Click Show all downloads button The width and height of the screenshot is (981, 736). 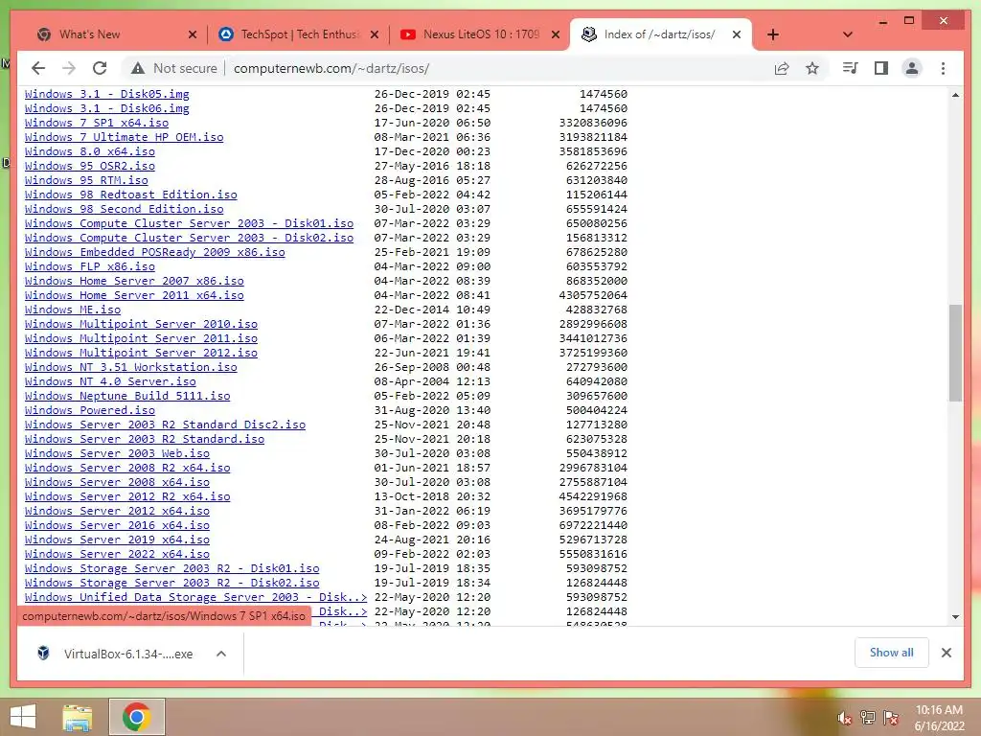pos(891,653)
